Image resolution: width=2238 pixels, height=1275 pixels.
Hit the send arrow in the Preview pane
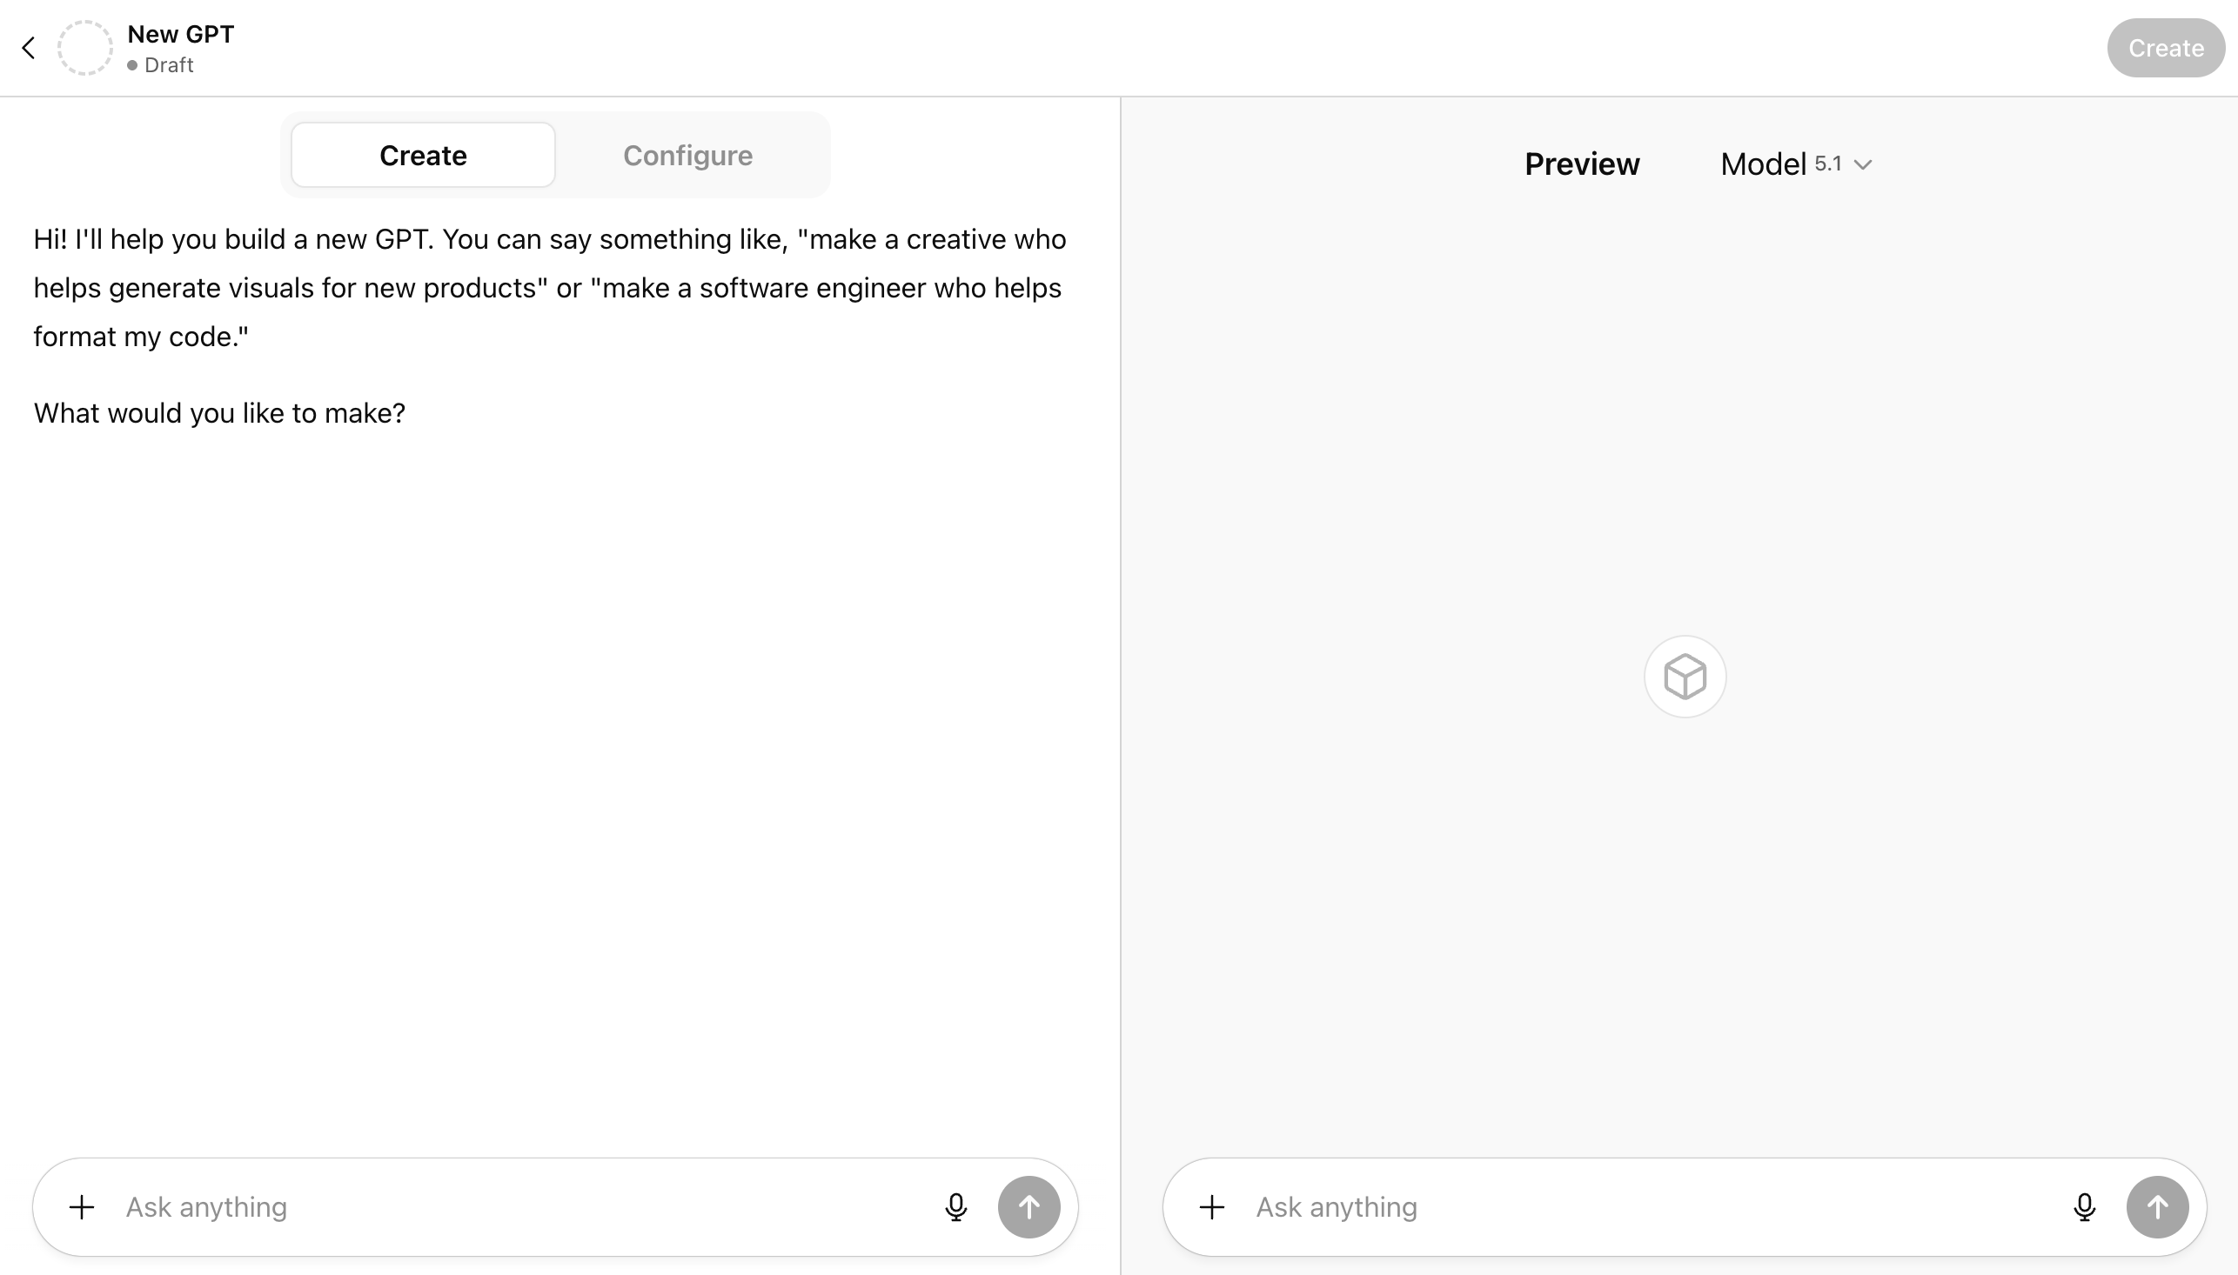(x=2156, y=1206)
